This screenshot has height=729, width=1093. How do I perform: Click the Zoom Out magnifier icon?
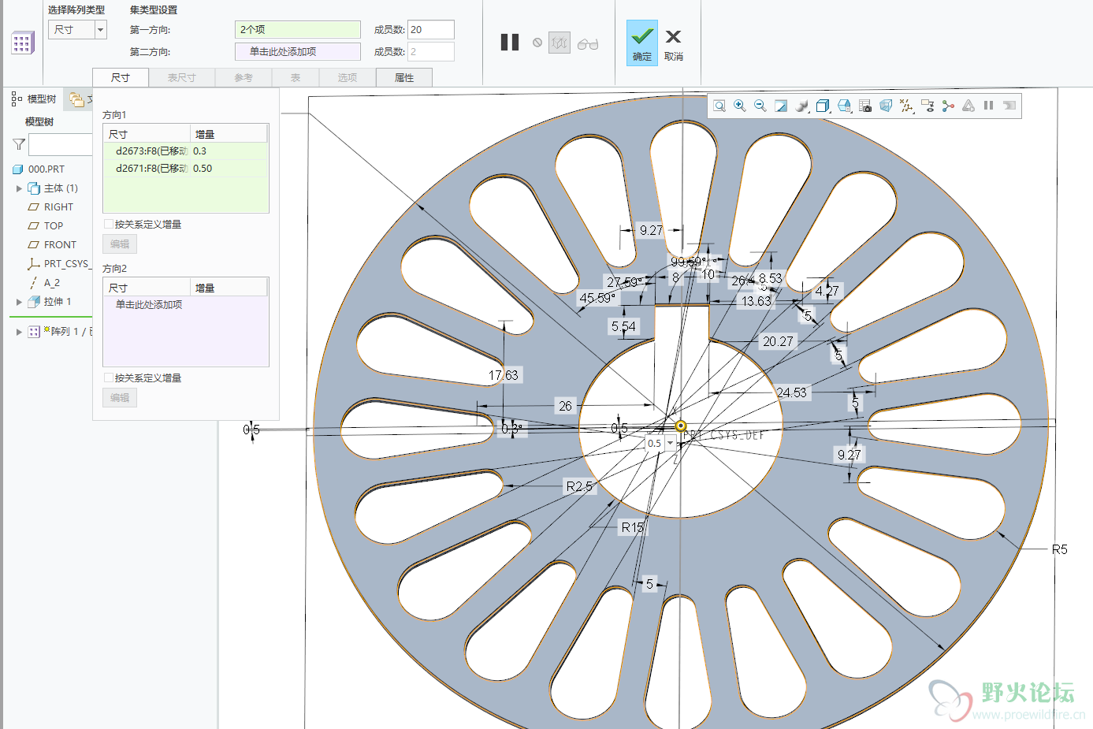[760, 106]
